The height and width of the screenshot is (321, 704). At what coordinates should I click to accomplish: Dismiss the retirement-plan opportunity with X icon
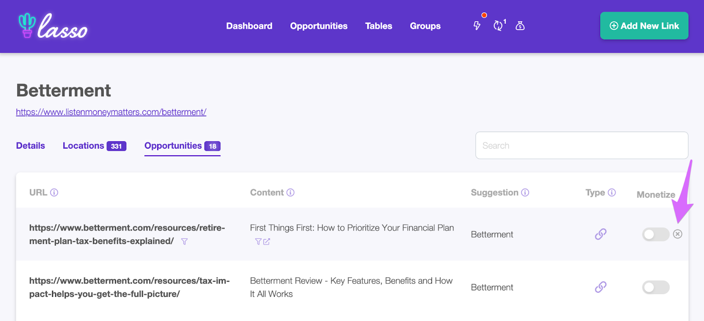(678, 234)
